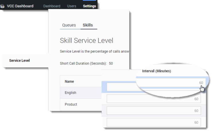Click the Short Call Duration (Seconds) label
This screenshot has height=131, width=212.
83,63
